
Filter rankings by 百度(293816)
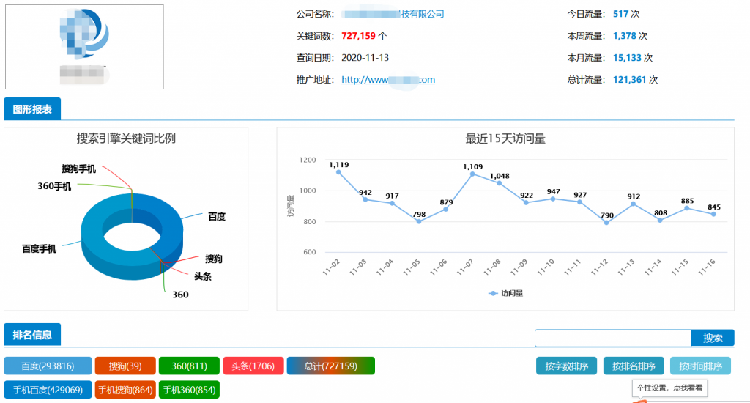(48, 366)
